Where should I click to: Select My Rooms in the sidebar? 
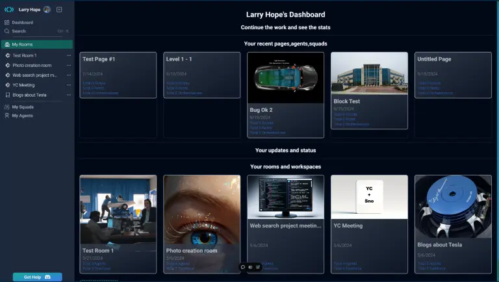coord(37,45)
